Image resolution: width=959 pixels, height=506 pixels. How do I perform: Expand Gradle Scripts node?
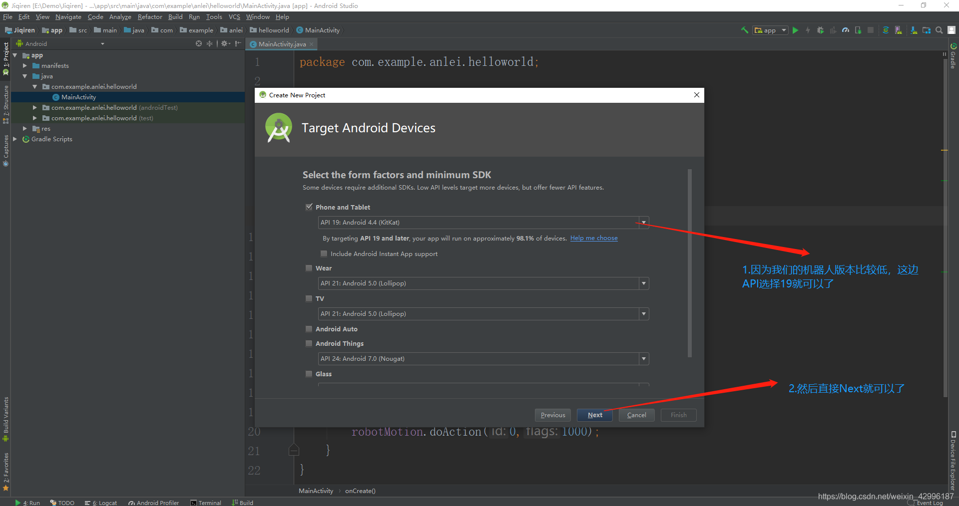(14, 139)
